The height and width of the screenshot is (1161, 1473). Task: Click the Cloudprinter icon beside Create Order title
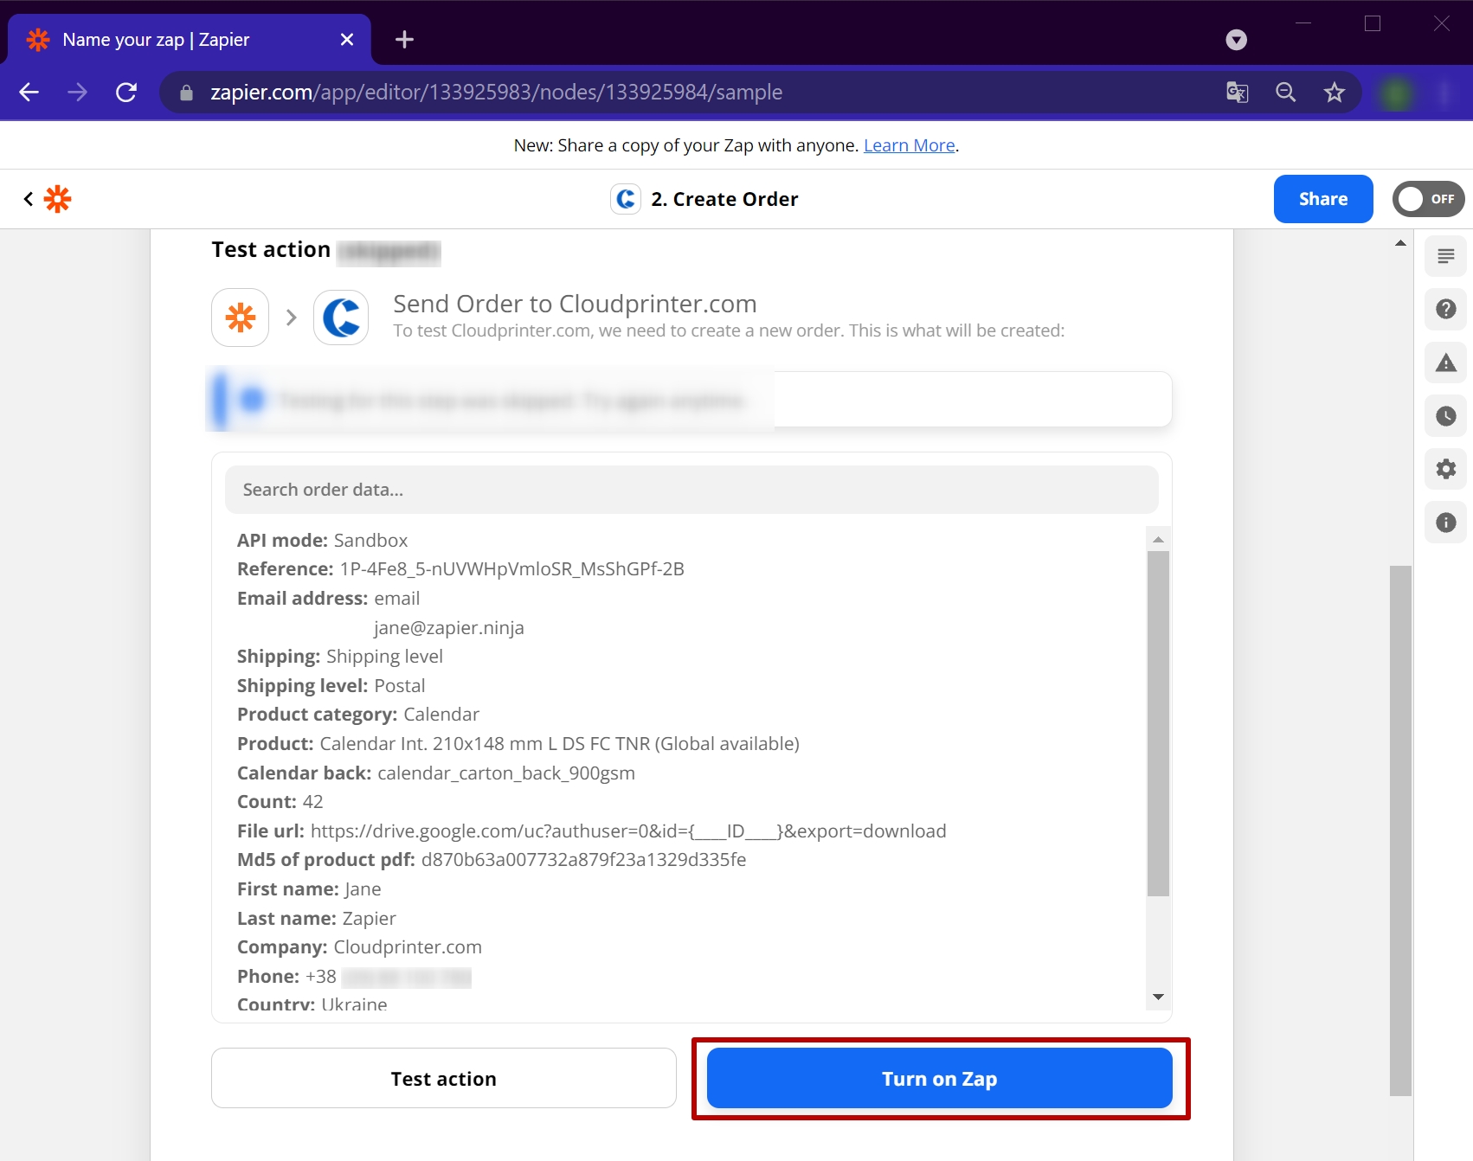(x=626, y=199)
